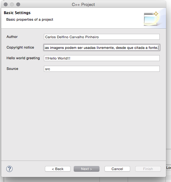Viewport: 171px width, 182px height.
Task: Click the wizard banner icon with star
Action: [x=151, y=18]
